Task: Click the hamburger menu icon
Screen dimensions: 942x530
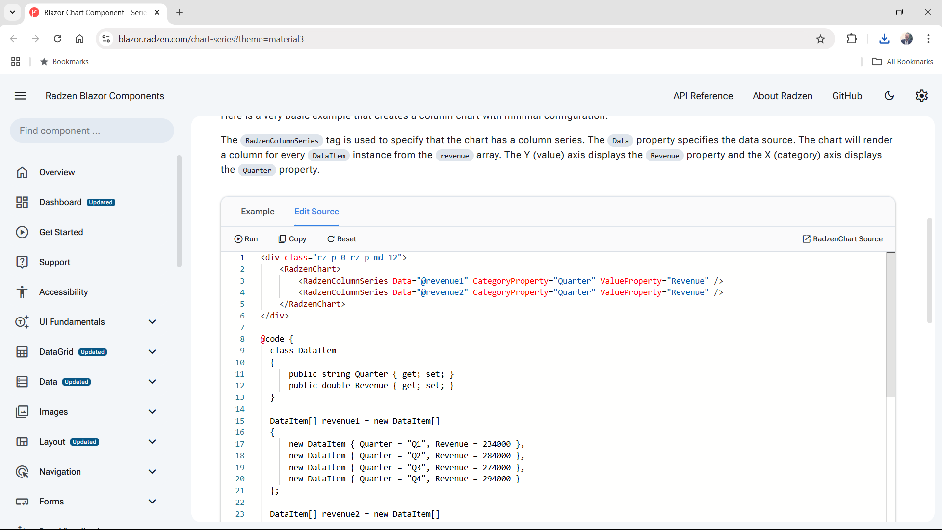Action: (20, 96)
